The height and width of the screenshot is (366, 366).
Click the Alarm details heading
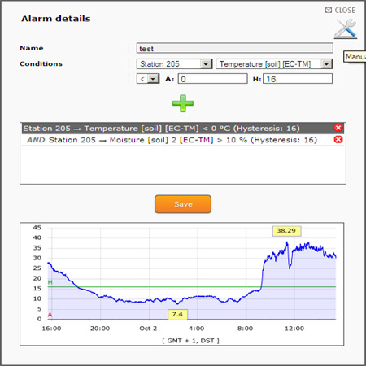click(x=56, y=19)
